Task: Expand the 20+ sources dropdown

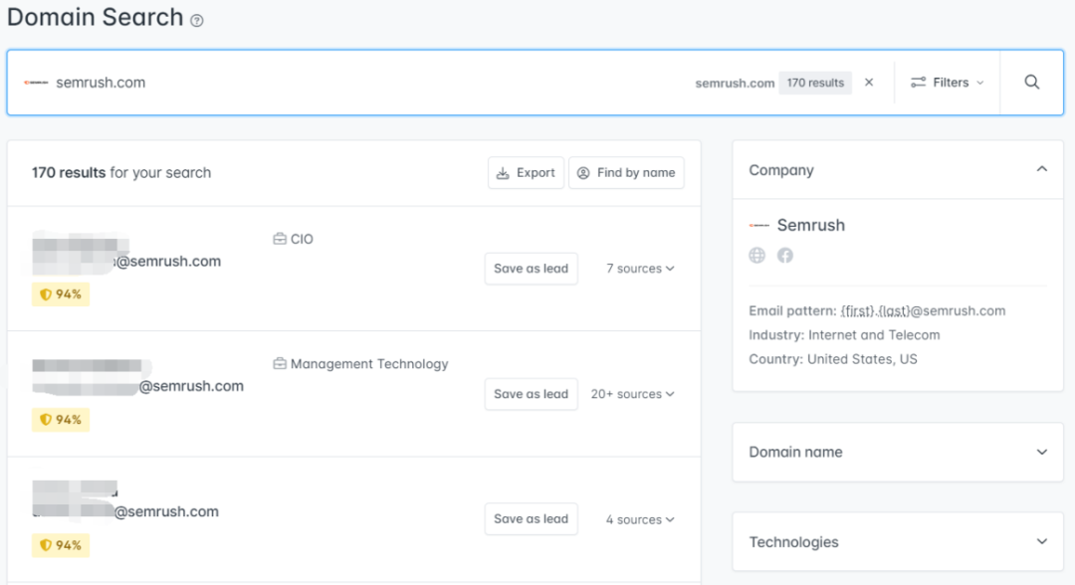Action: click(x=632, y=394)
